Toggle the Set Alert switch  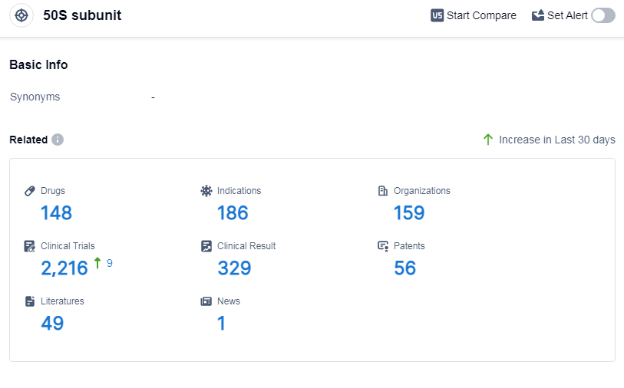603,15
